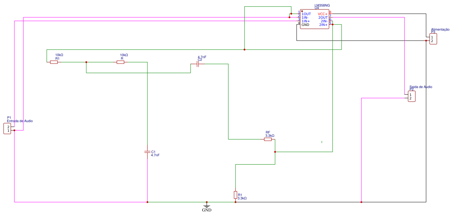Viewport: 455px width, 216px height.
Task: Click the P3 power connector symbol
Action: click(x=433, y=39)
